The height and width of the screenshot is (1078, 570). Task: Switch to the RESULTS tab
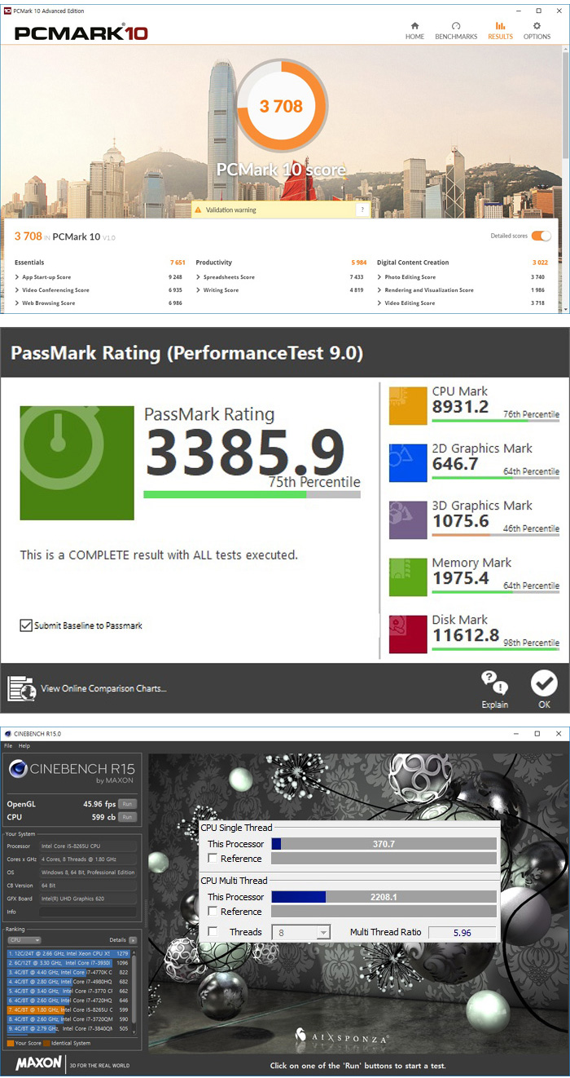tap(500, 30)
